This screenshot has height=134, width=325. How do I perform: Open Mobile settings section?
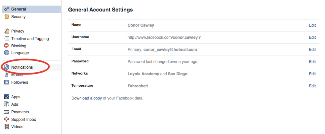click(x=17, y=75)
